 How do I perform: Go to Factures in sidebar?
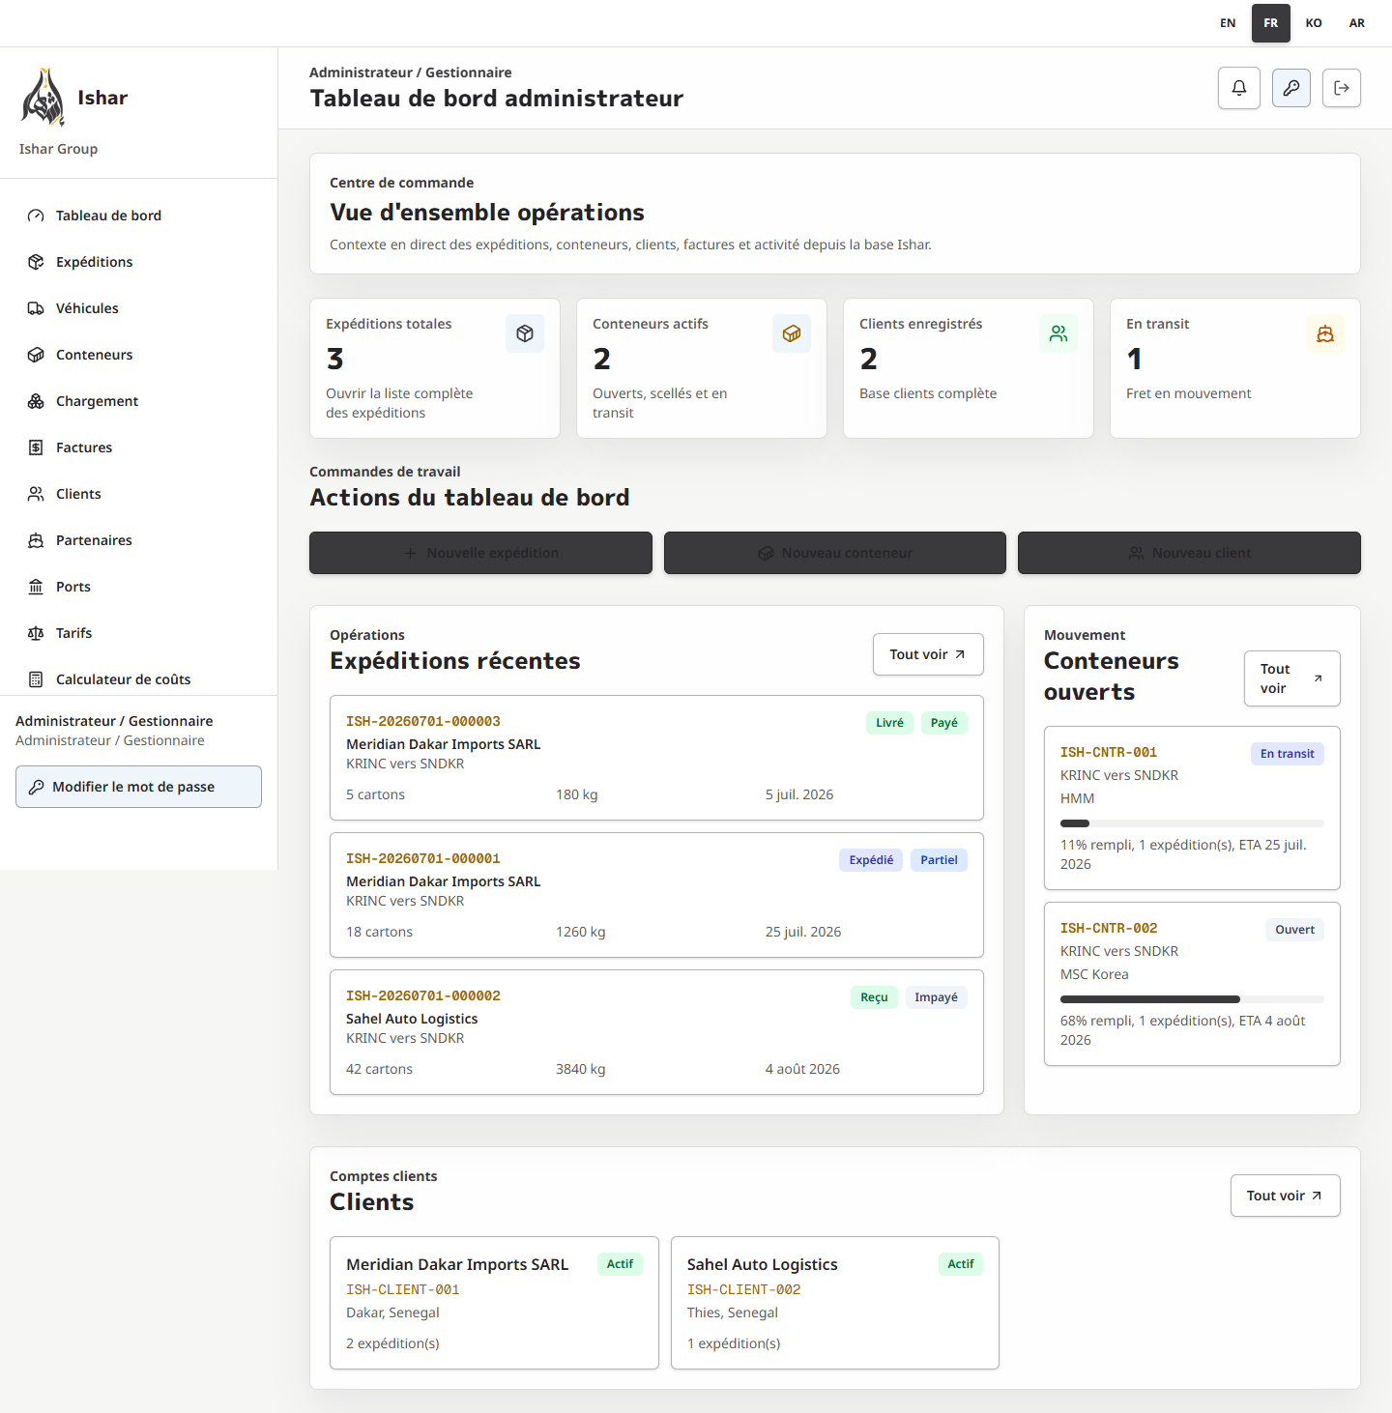[x=138, y=447]
